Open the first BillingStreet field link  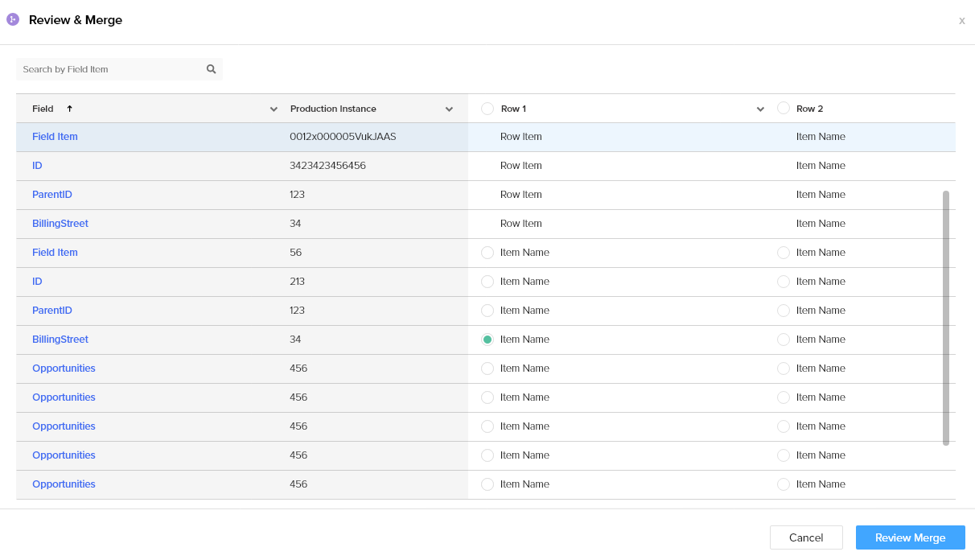click(x=60, y=224)
